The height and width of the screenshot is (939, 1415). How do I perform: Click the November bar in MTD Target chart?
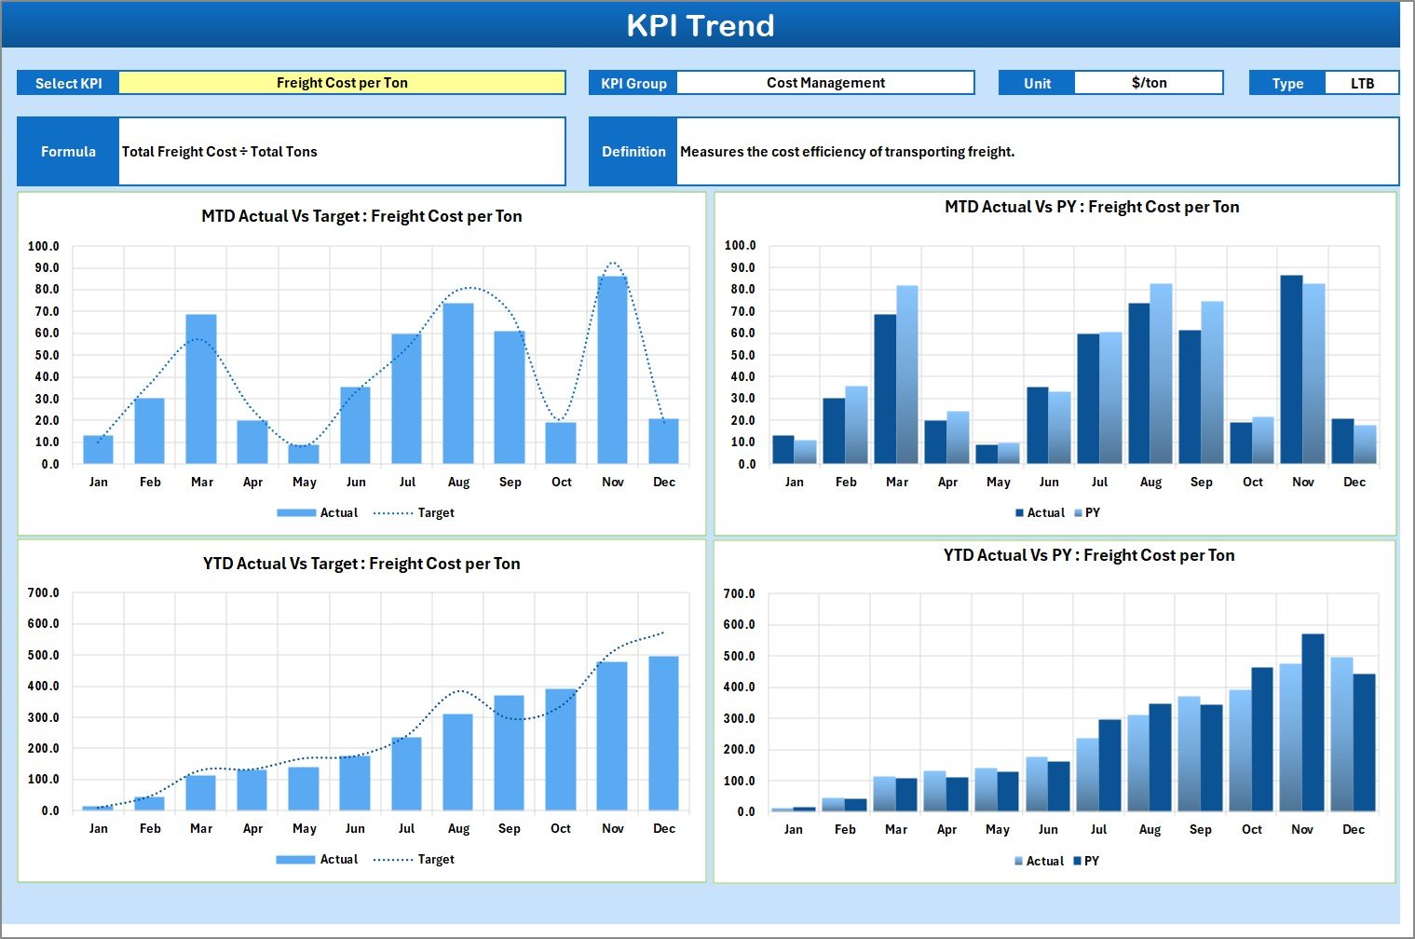[612, 363]
